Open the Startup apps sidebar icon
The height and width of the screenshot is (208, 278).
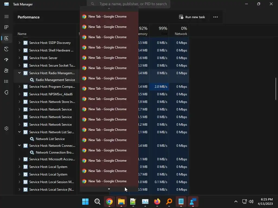tap(7, 60)
